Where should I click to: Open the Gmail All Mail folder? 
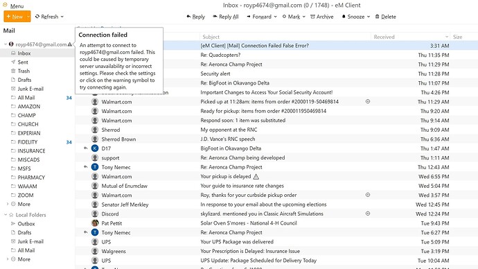point(37,98)
